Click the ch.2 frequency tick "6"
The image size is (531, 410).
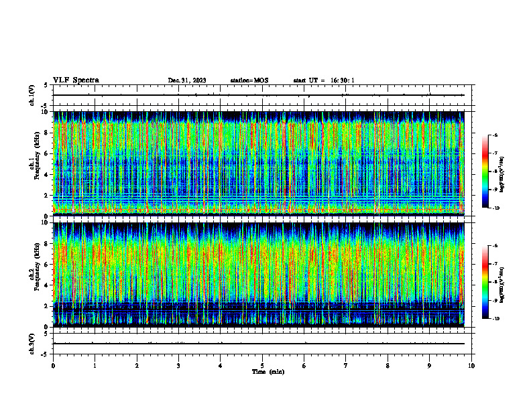[47, 265]
